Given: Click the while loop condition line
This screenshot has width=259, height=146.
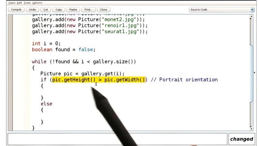Looking at the screenshot, I should tap(84, 62).
